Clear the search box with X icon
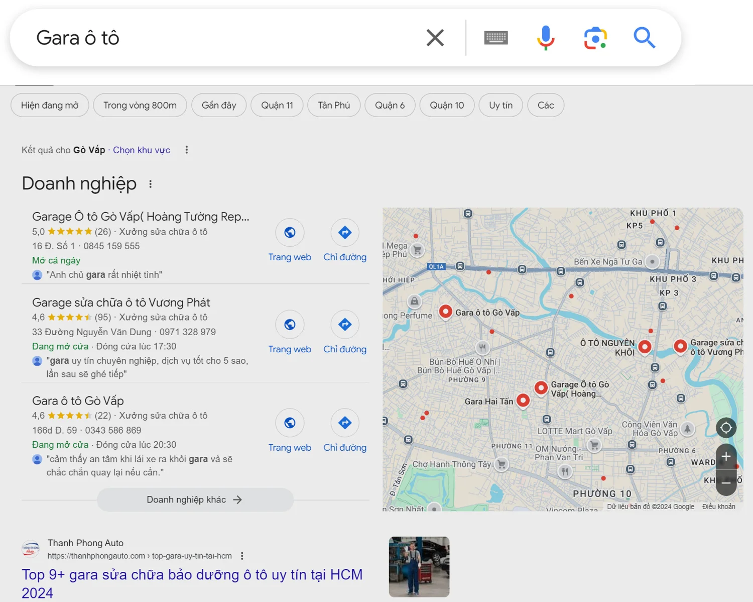 click(x=435, y=38)
